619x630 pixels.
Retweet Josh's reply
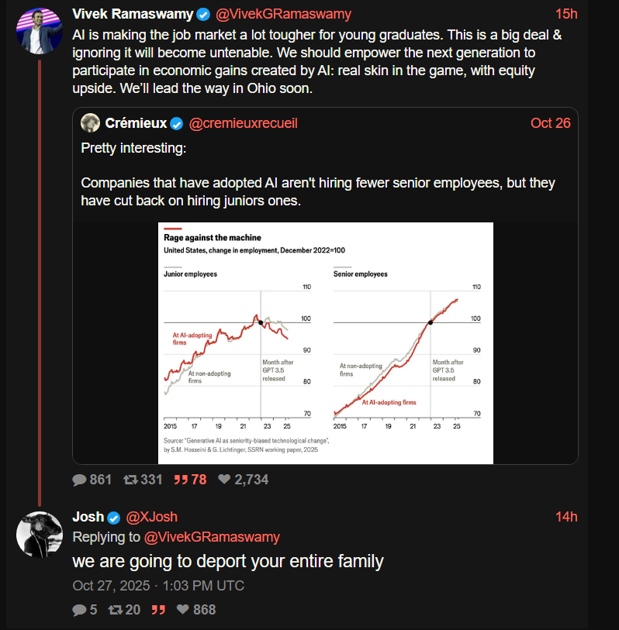click(116, 610)
